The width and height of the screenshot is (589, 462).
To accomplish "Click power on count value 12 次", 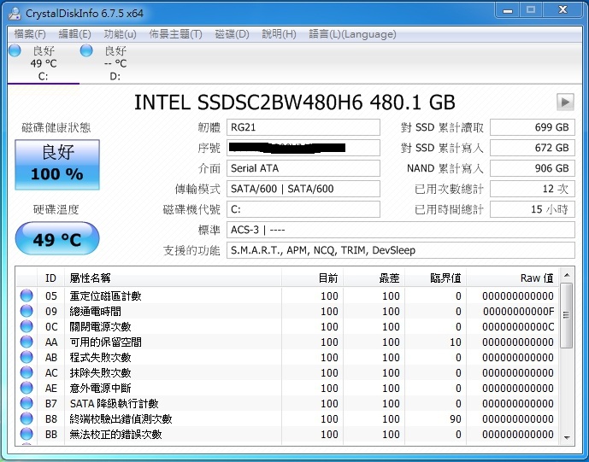I will 533,189.
